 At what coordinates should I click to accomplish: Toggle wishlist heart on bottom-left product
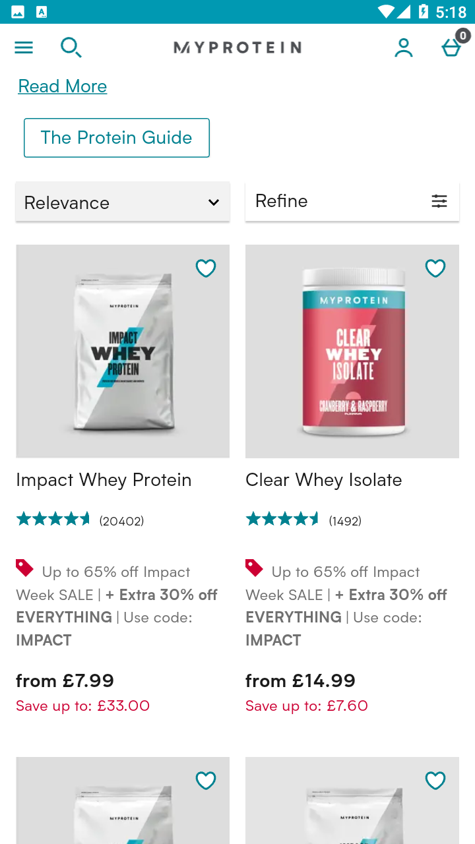click(206, 781)
